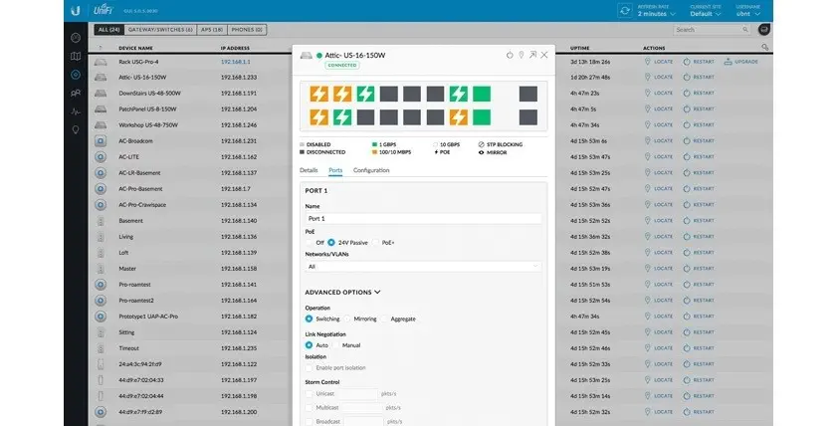Screen dimensions: 840x426
Task: Filter by Phones tab
Action: [247, 30]
